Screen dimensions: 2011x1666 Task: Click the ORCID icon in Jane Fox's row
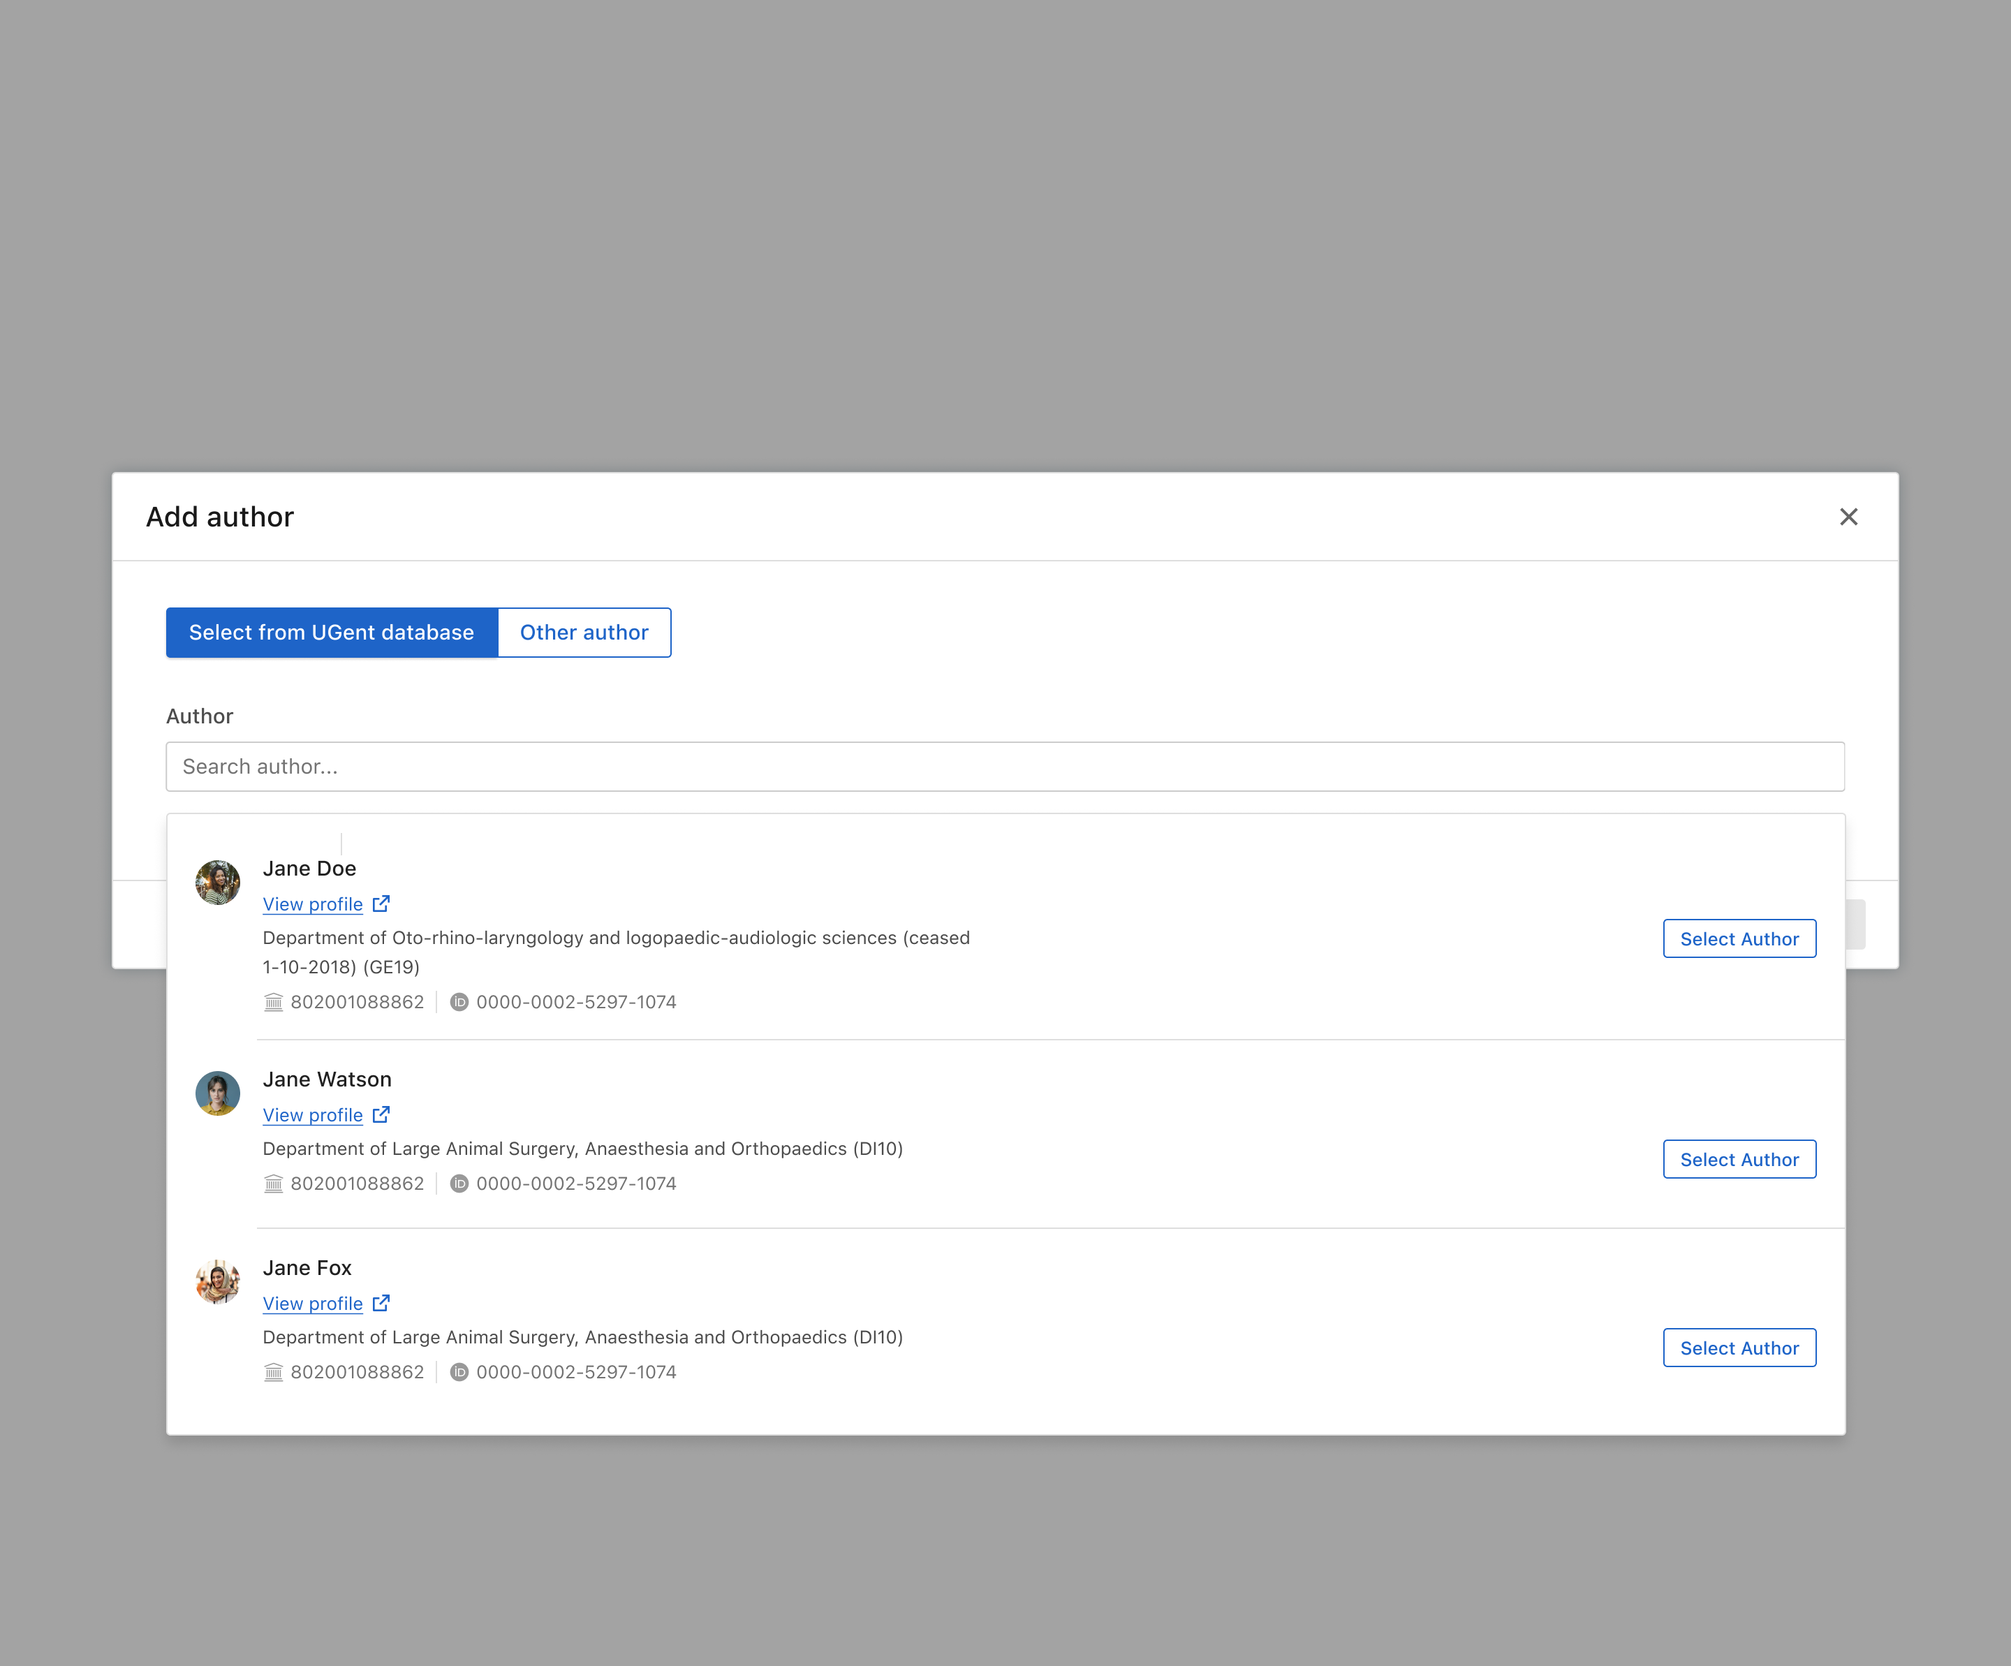[461, 1371]
